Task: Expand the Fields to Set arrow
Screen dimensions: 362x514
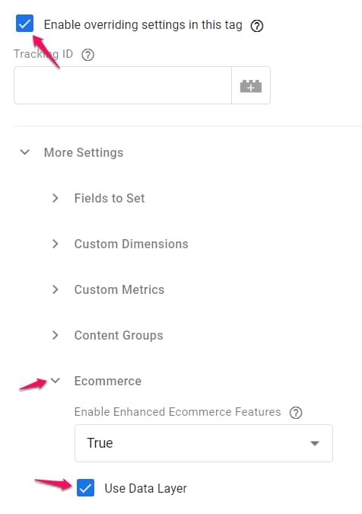Action: pos(56,198)
